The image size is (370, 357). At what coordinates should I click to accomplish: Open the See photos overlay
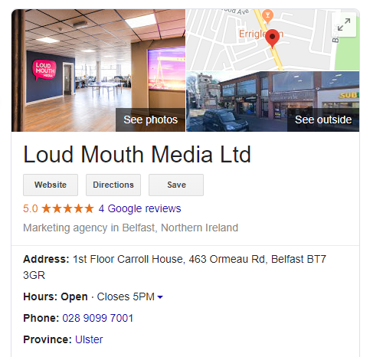coord(150,120)
